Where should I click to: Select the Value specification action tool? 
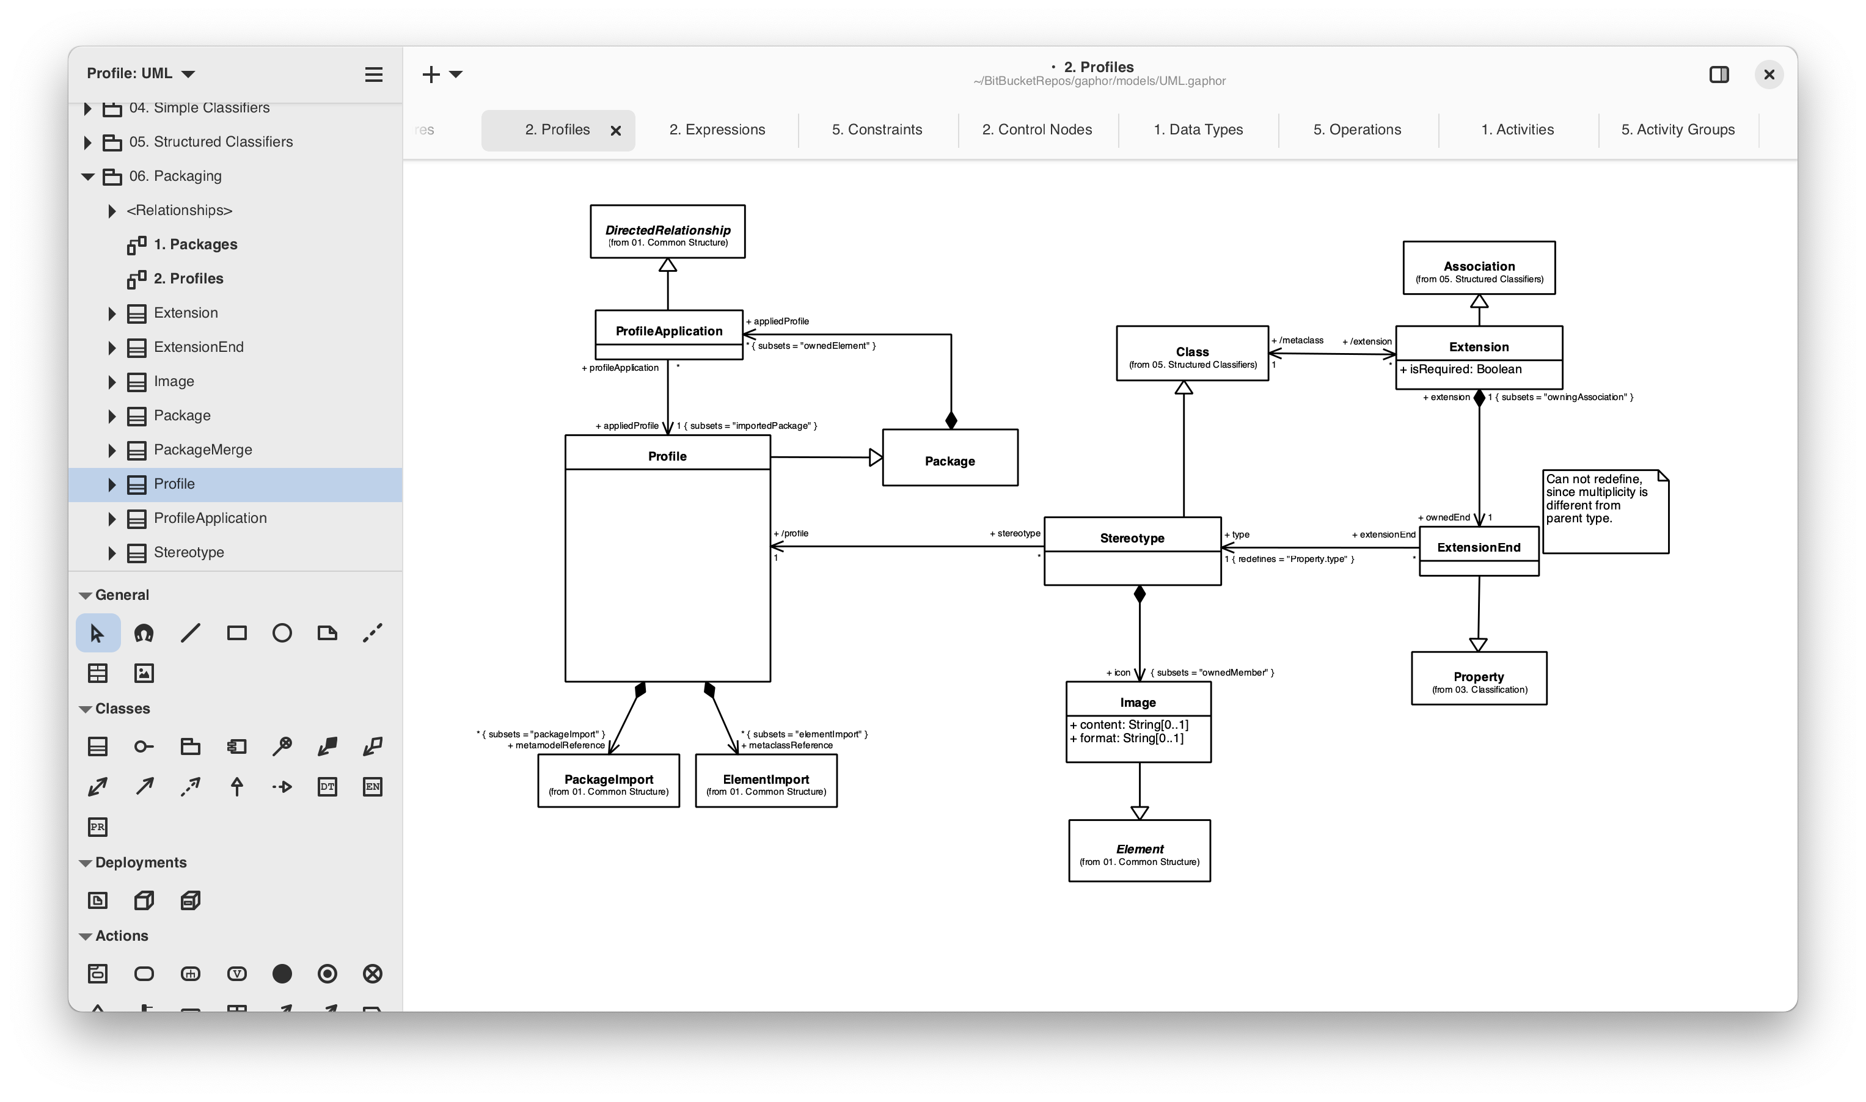pos(236,974)
